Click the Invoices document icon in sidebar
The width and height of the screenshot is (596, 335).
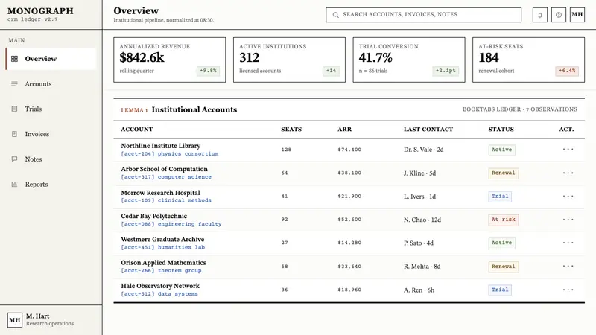coord(14,134)
